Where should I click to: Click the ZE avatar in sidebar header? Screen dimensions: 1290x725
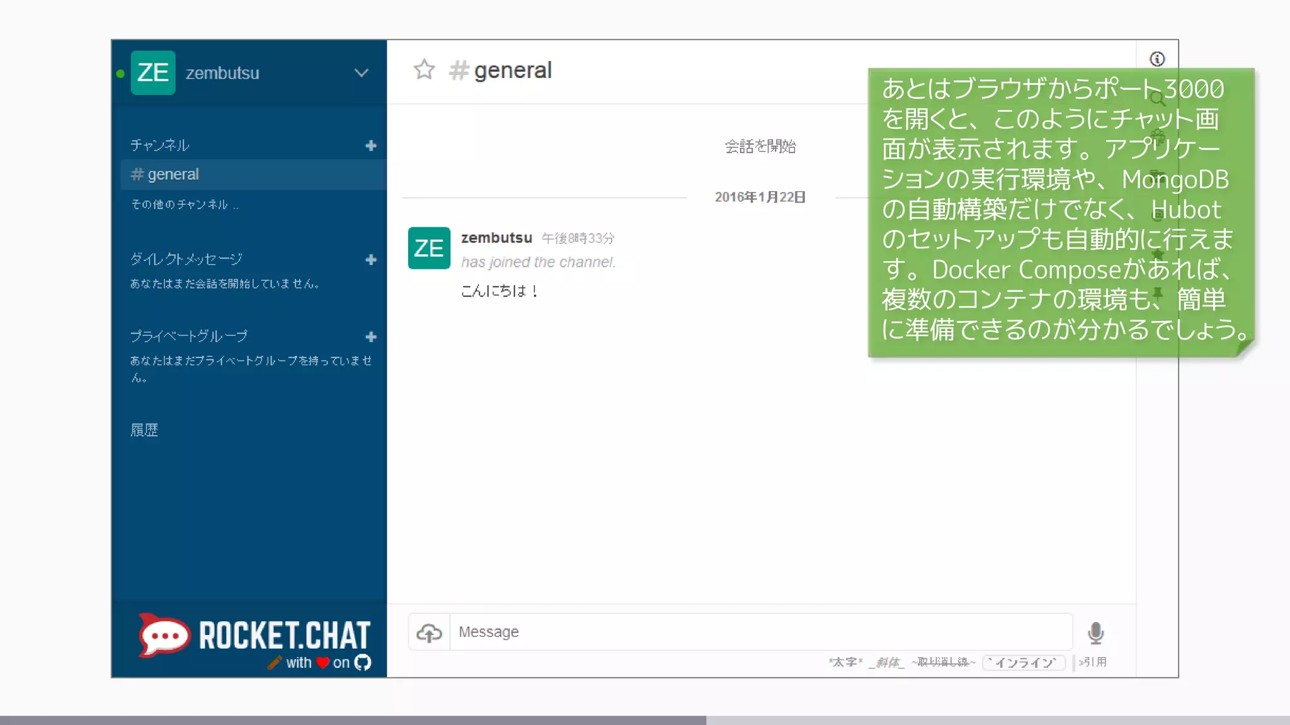click(x=153, y=73)
